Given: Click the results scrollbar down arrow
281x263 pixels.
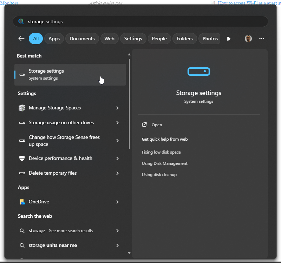Looking at the screenshot, I should (129, 253).
